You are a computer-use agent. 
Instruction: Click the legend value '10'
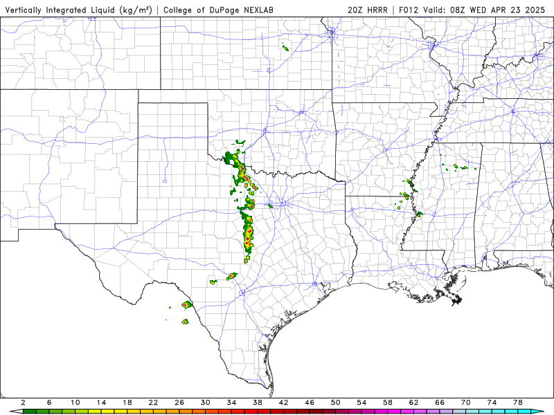point(75,403)
